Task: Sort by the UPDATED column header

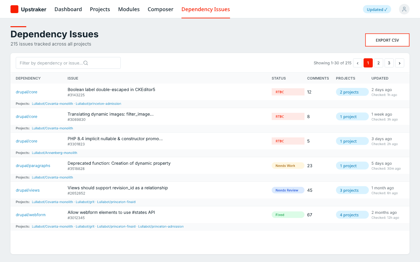Action: [380, 78]
